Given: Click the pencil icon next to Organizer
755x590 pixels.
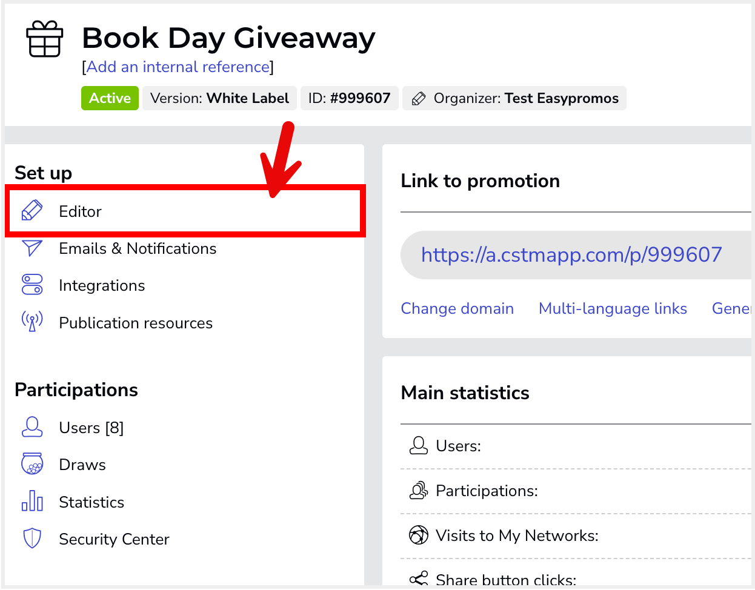Looking at the screenshot, I should (418, 99).
